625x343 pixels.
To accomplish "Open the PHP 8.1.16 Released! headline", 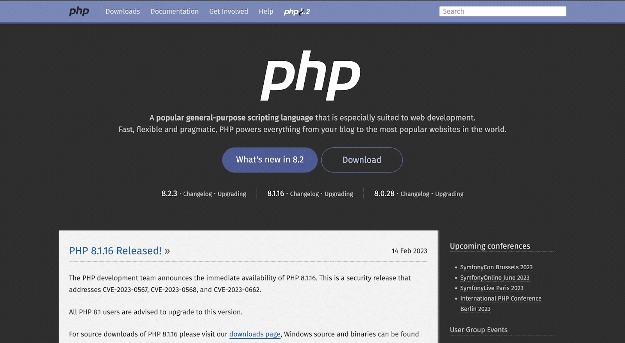I will [120, 251].
